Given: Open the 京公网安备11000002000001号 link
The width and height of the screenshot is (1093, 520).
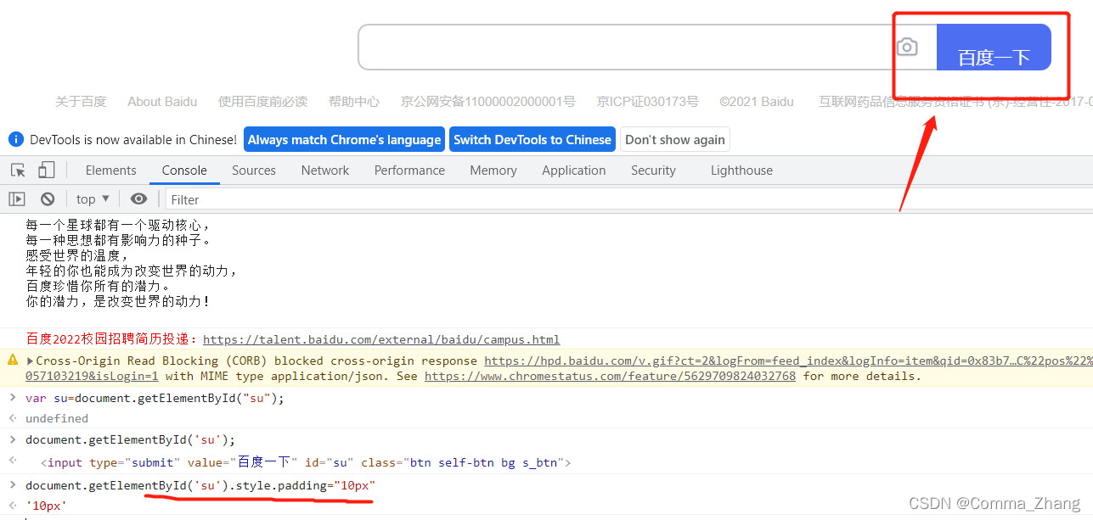Looking at the screenshot, I should point(488,102).
